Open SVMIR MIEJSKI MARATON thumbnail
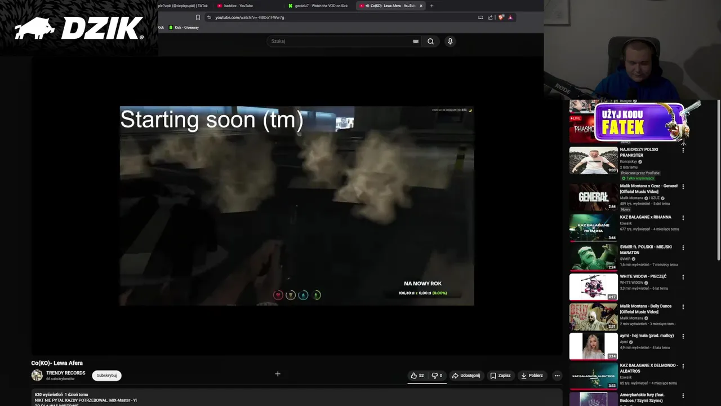Screen dimensions: 721x406 point(593,257)
